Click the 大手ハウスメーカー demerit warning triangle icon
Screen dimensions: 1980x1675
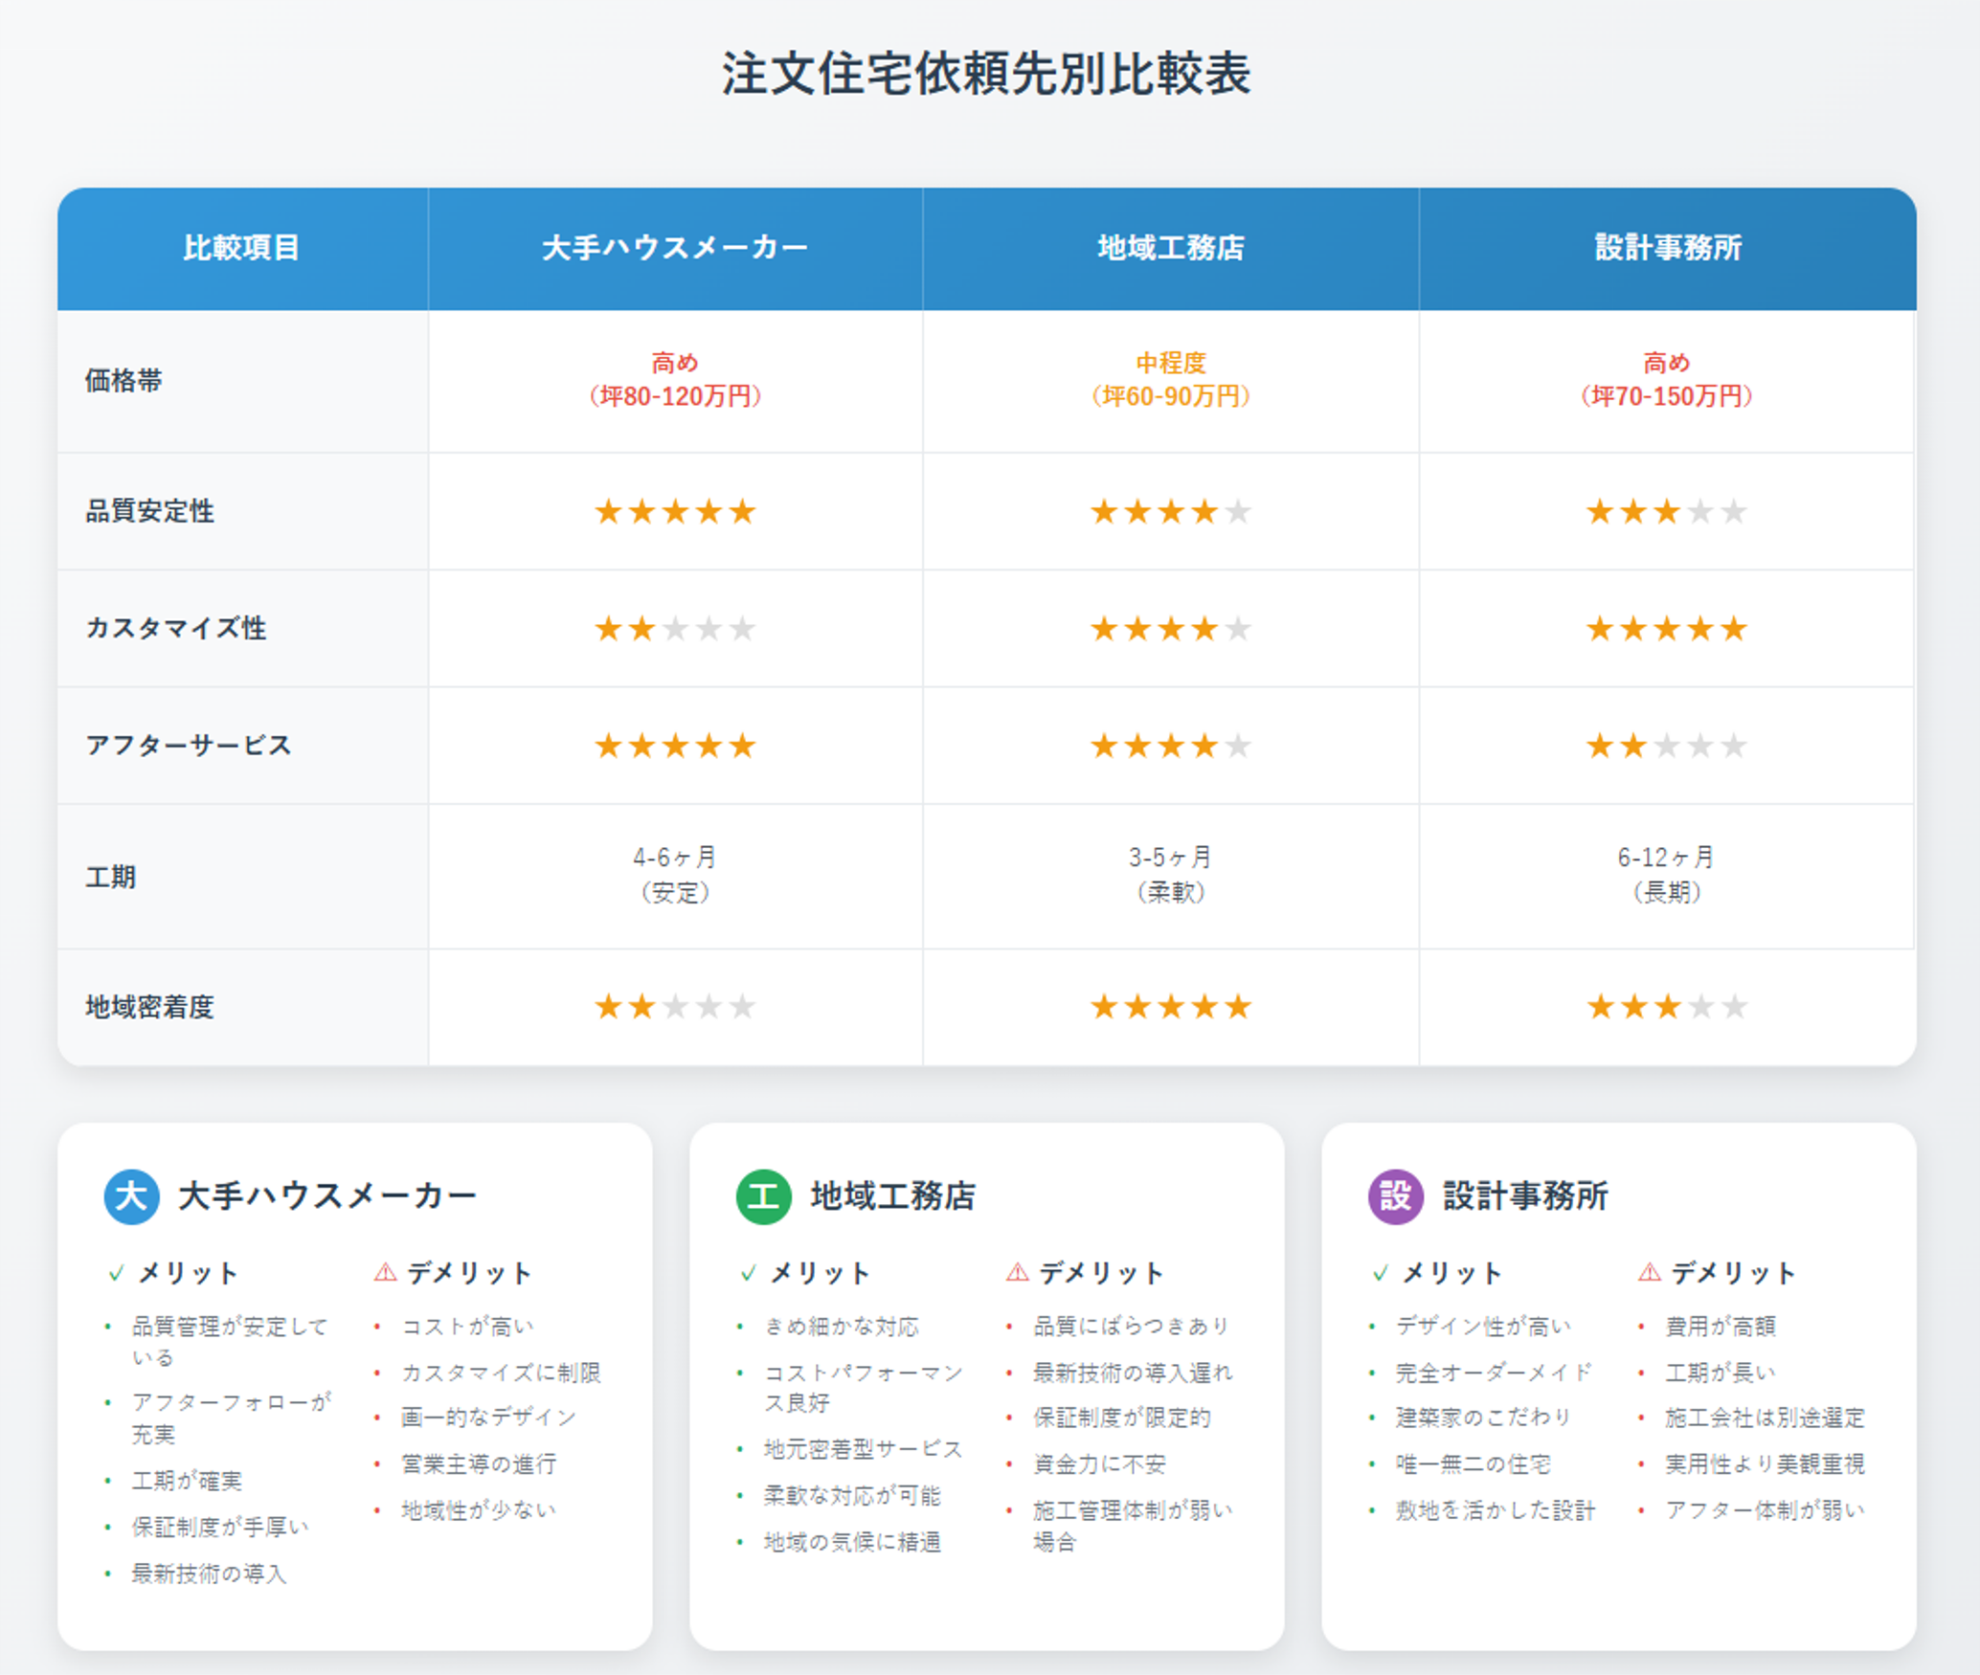pyautogui.click(x=385, y=1272)
